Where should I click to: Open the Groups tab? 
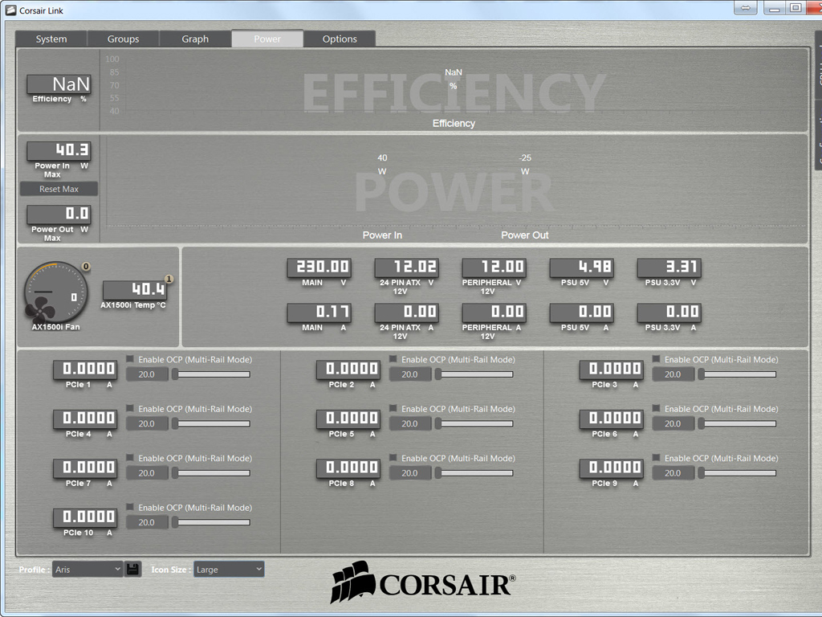pos(123,39)
